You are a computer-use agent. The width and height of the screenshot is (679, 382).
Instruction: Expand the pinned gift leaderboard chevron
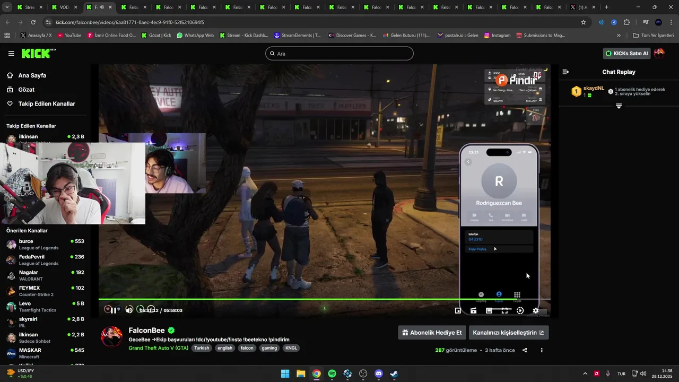[x=619, y=106]
